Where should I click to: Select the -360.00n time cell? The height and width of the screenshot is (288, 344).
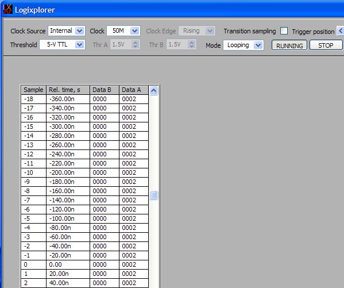[68, 99]
